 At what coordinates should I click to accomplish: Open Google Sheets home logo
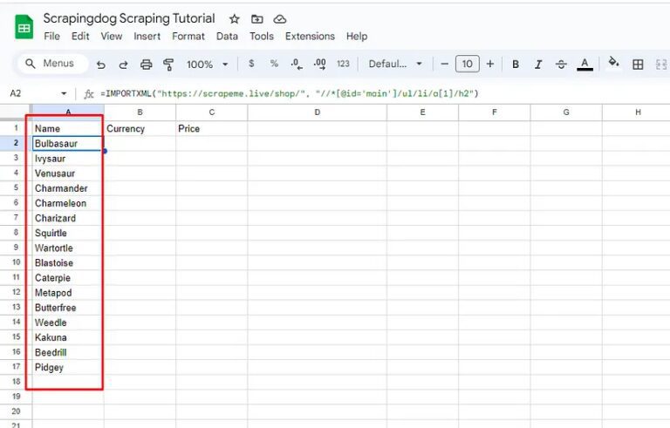(24, 27)
